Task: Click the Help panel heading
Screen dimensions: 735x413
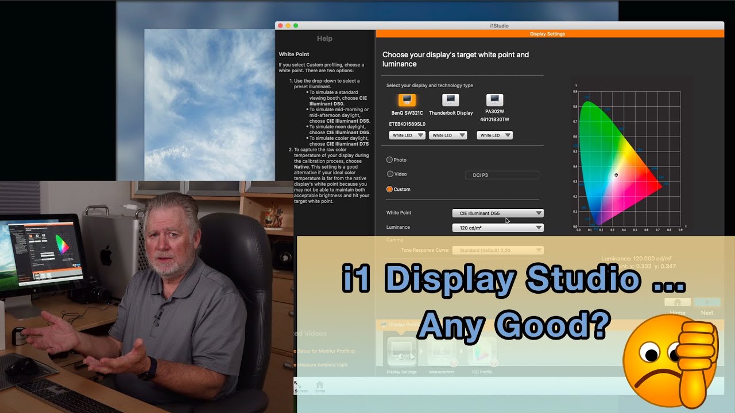Action: pyautogui.click(x=324, y=38)
